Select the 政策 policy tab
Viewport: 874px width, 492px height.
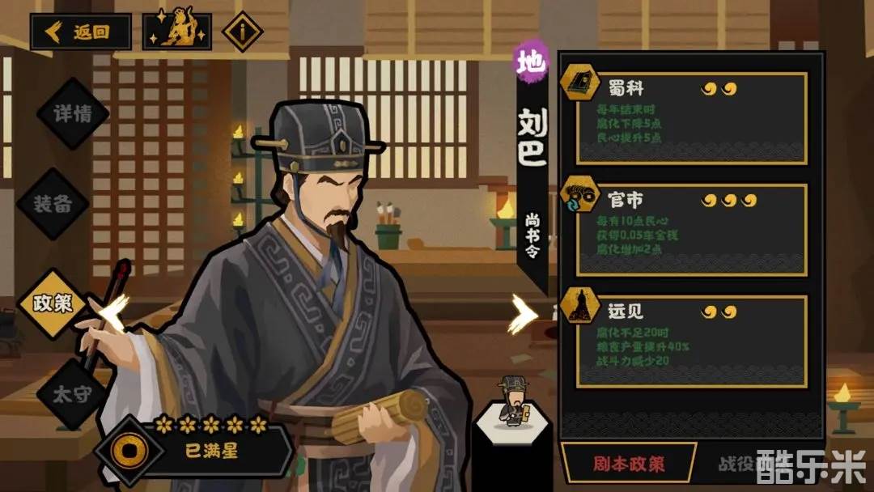[53, 303]
